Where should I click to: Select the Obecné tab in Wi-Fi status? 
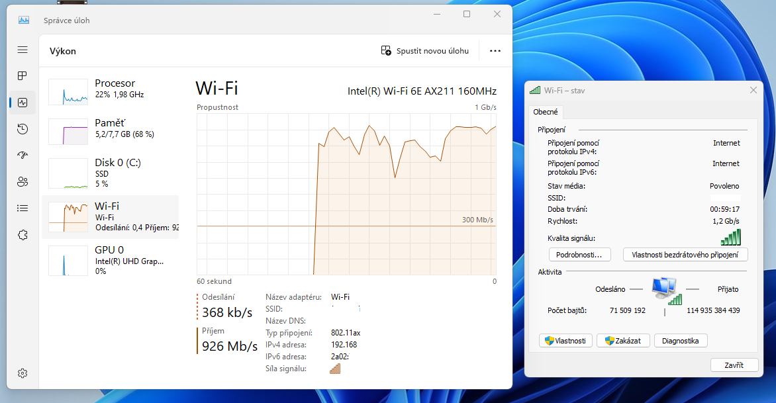tap(546, 112)
